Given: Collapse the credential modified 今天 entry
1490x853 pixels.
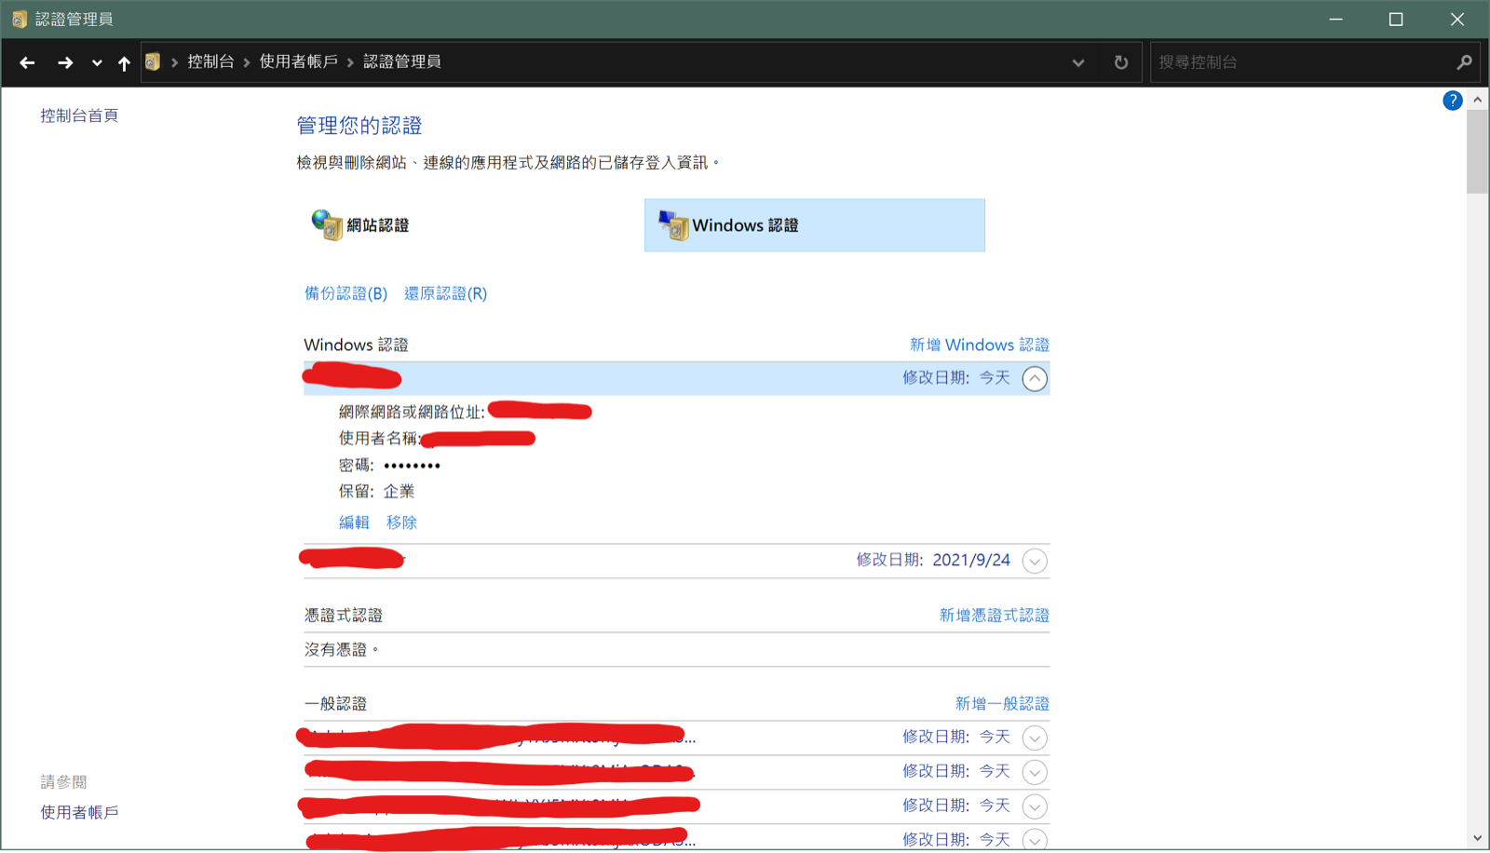Looking at the screenshot, I should (x=1035, y=378).
